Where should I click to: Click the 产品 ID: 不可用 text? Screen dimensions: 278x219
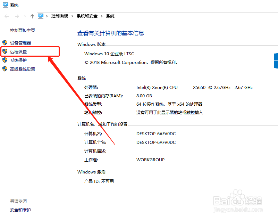coord(99,181)
